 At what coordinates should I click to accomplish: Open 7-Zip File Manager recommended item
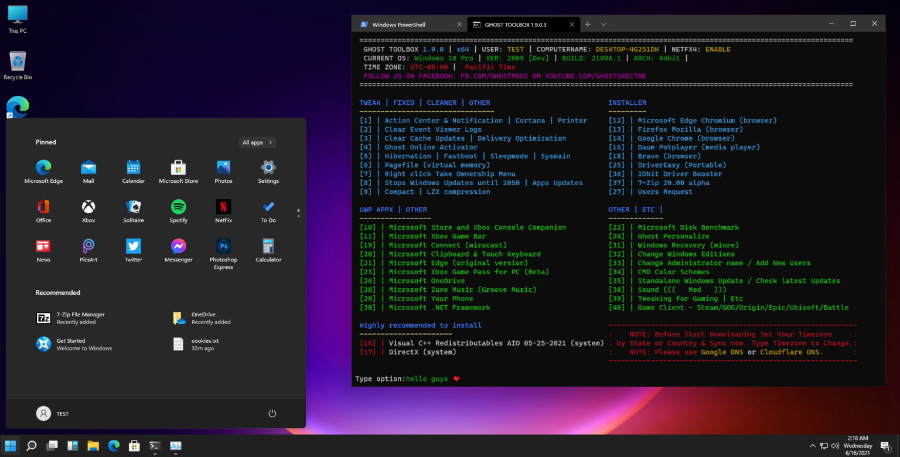70,318
